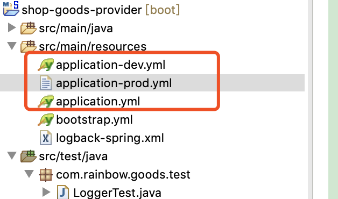Viewport: 338px width, 199px height.
Task: Select the com.rainbow.goods.test package name
Action: pos(123,175)
